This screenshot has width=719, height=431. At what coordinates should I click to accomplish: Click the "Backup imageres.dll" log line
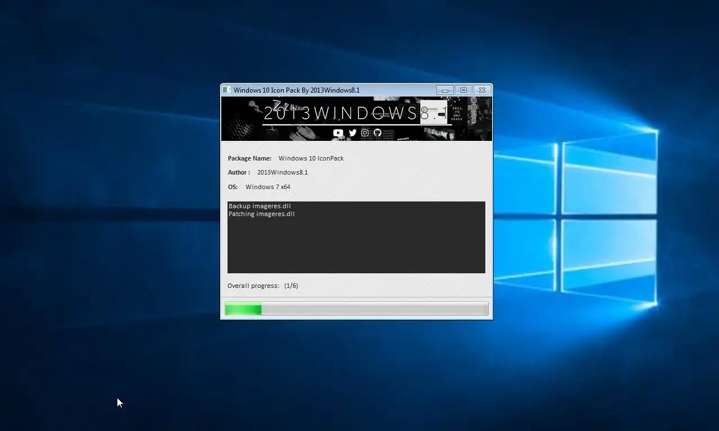[x=260, y=206]
